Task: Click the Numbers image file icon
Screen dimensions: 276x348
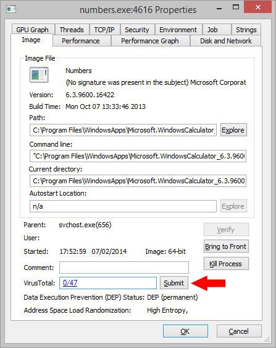Action: [x=39, y=75]
